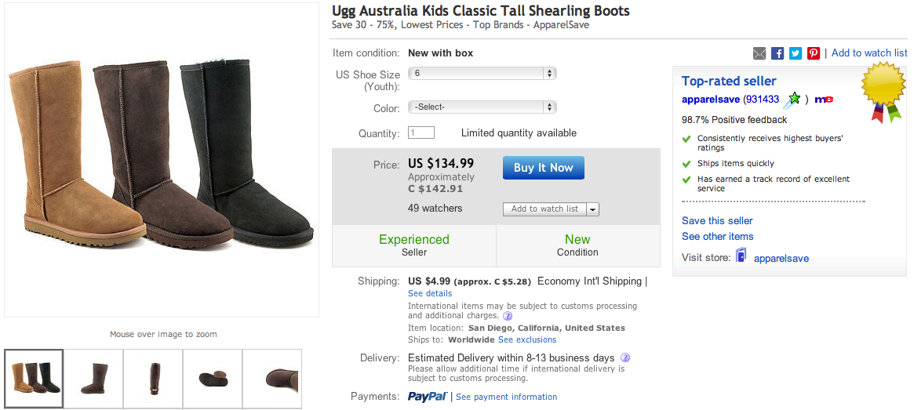Pin this item on Pinterest

coord(814,53)
